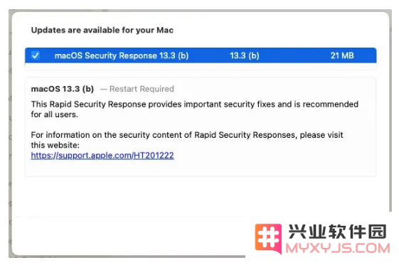Click the MYXYJS.COM watermark text

coord(338,248)
